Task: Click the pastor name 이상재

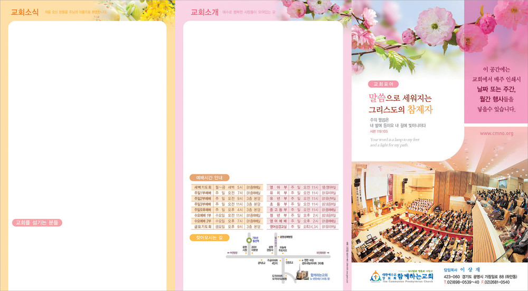Action: pyautogui.click(x=470, y=269)
